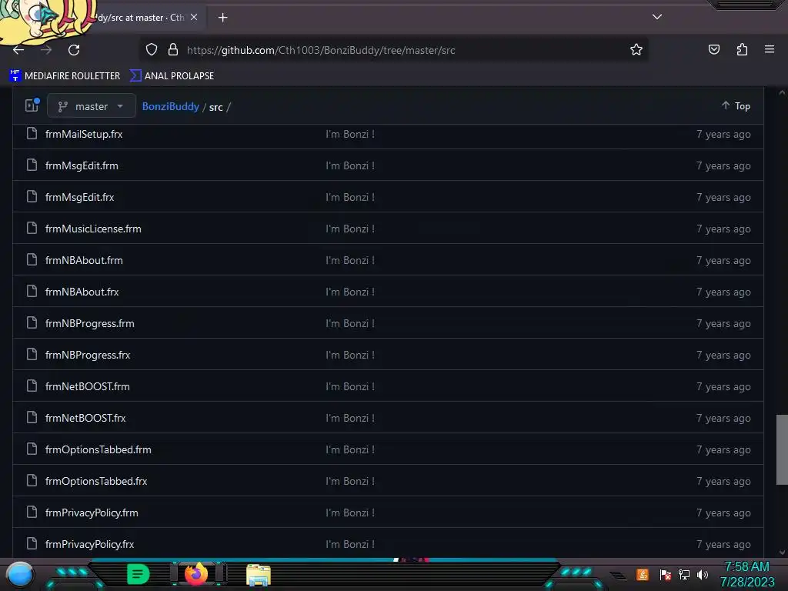Open network status tray icon
This screenshot has height=591, width=788.
coord(683,574)
